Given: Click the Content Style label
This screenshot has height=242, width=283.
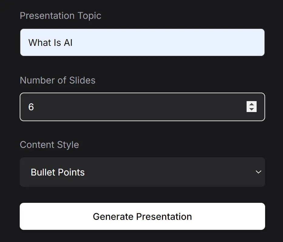Looking at the screenshot, I should pyautogui.click(x=49, y=145).
